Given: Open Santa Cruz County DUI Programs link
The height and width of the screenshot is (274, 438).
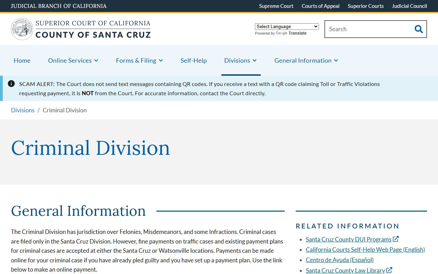Looking at the screenshot, I should coord(349,239).
